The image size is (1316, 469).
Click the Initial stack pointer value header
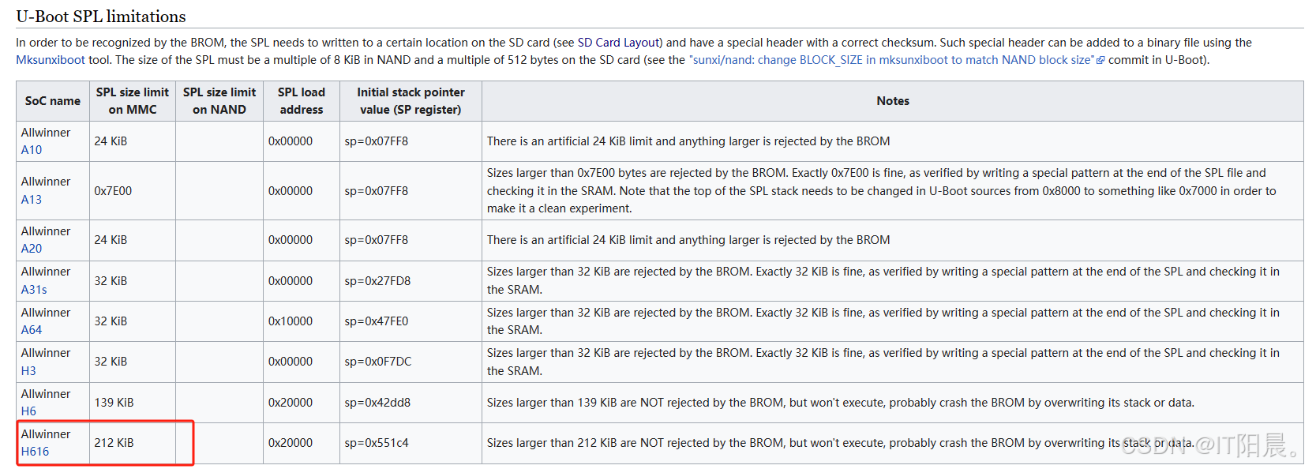(x=411, y=101)
